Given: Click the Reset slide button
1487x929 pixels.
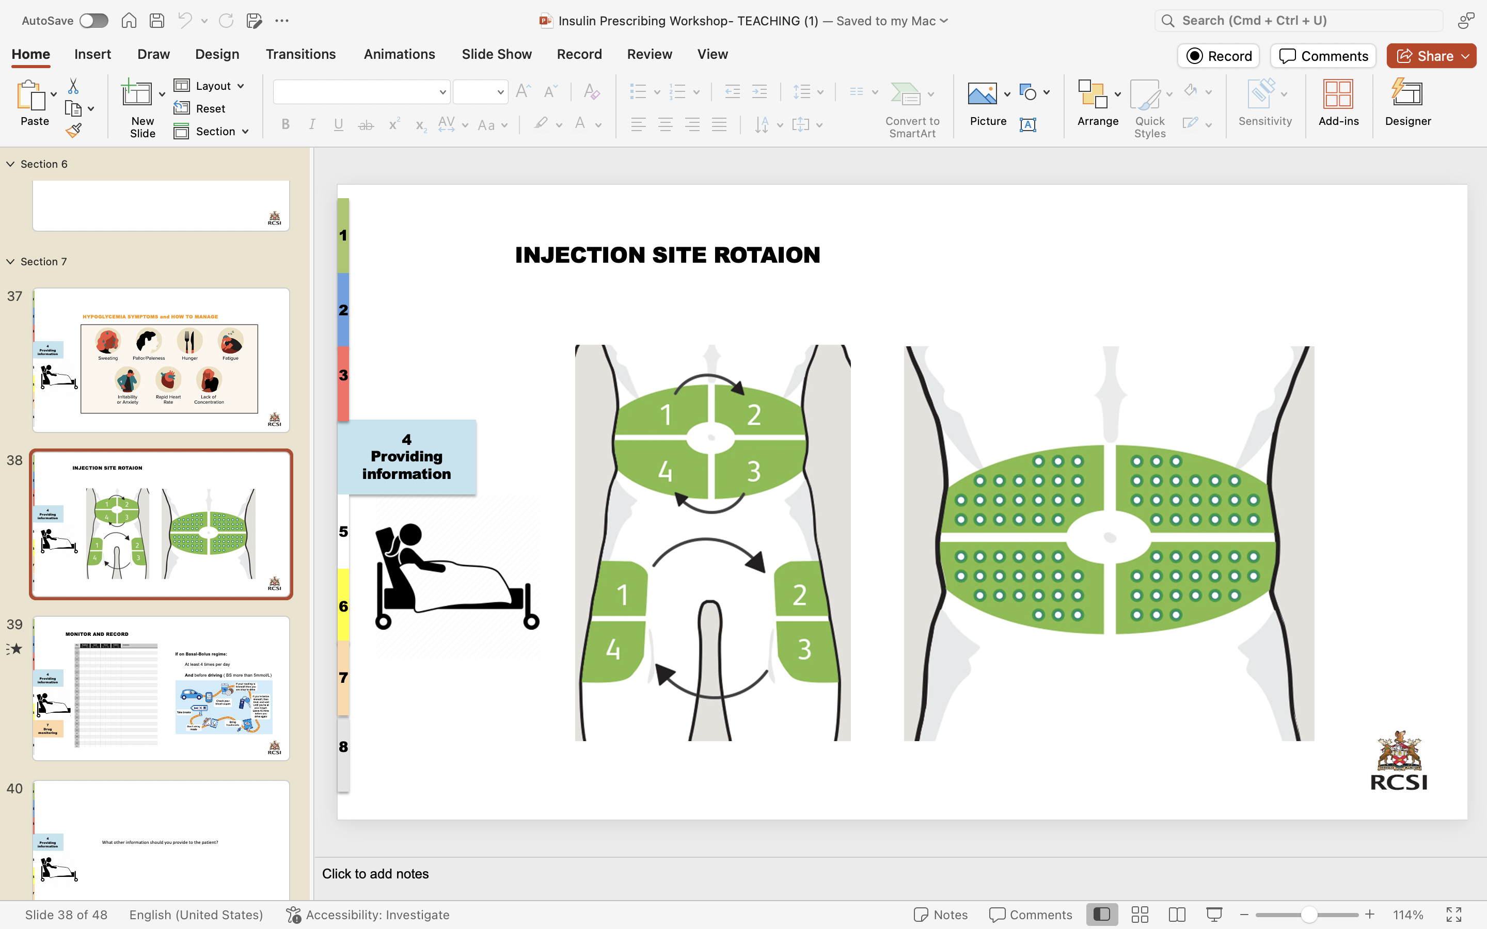Looking at the screenshot, I should click(x=200, y=109).
